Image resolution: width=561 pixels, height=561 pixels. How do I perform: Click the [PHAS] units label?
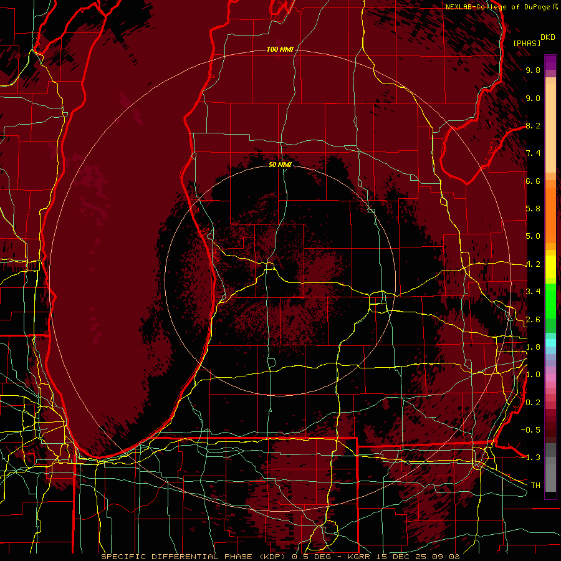527,43
